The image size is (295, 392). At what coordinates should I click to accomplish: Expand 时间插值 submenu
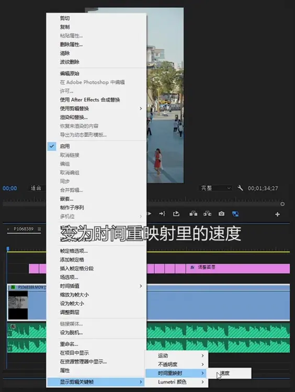96,286
